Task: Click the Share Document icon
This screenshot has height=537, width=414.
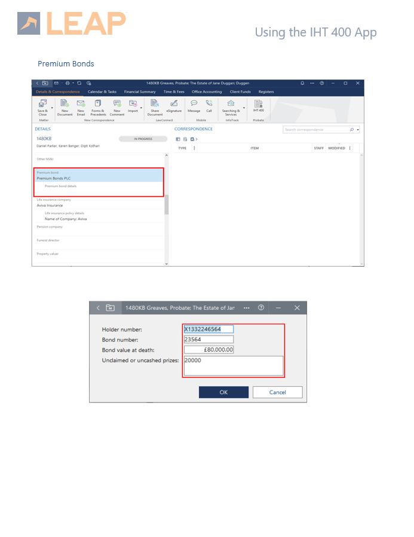Action: (155, 104)
